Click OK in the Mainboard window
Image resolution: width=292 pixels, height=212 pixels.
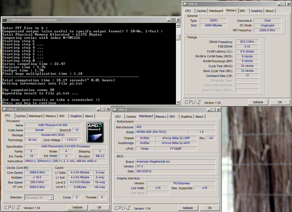210,208
